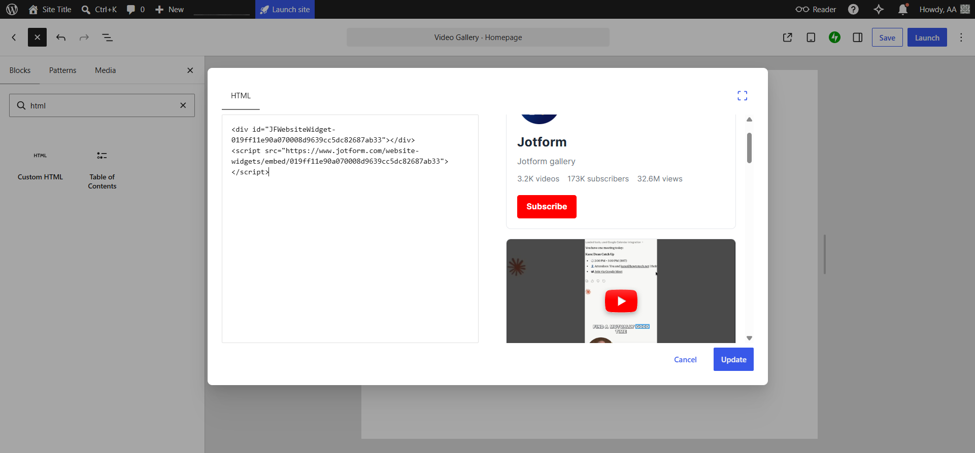Screen dimensions: 975x453
Task: Click the '173K subscribers' text
Action: [598, 179]
